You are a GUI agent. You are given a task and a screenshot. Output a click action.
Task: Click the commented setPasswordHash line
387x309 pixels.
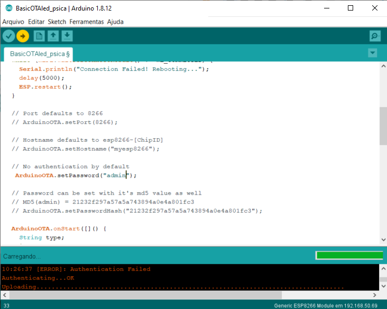coord(137,211)
